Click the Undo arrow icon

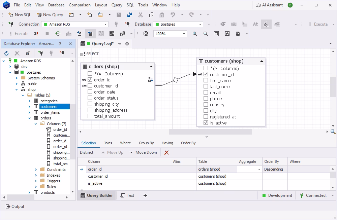173,15
